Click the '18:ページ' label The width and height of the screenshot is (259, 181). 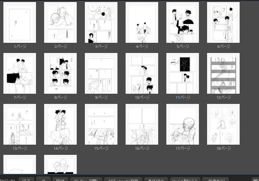[x=223, y=148]
